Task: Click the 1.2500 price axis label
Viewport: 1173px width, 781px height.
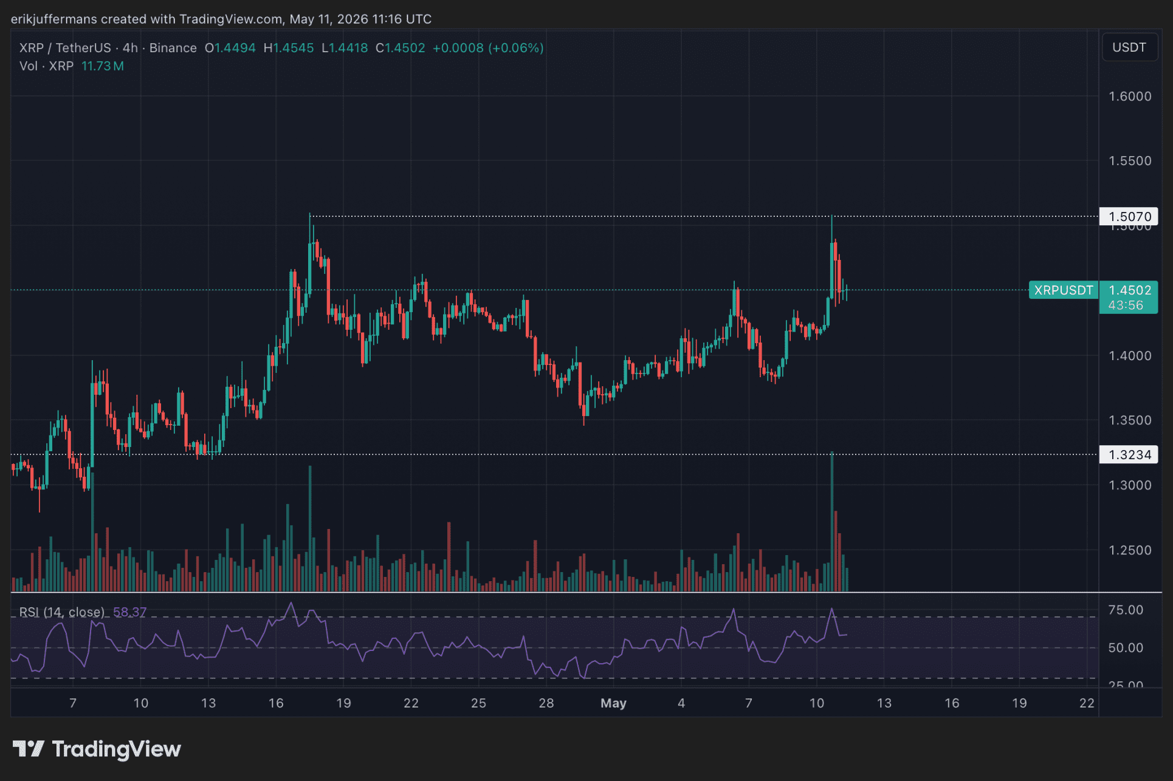Action: pos(1130,550)
